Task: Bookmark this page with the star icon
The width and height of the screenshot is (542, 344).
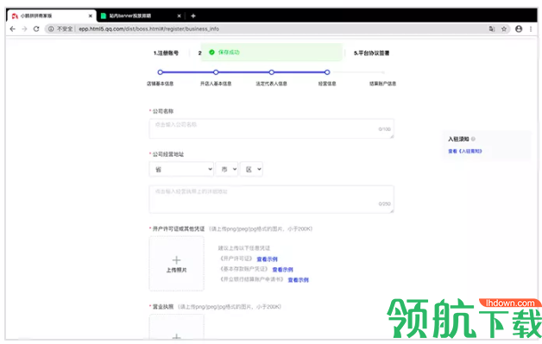Action: [x=504, y=29]
